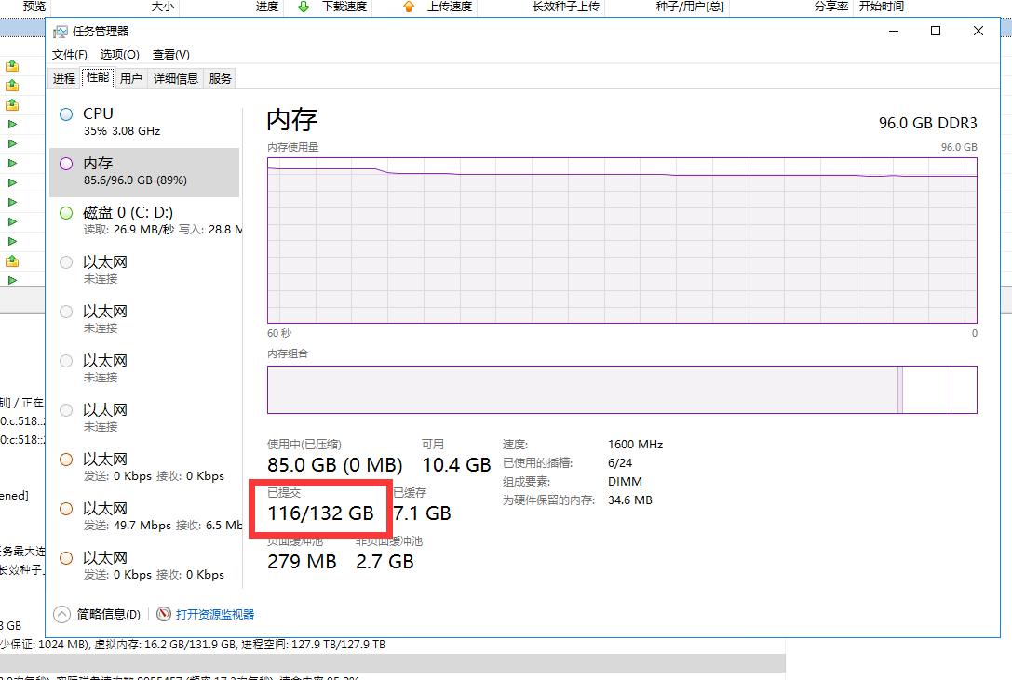Click the 预览 column header in background window
This screenshot has width=1012, height=680.
click(34, 7)
